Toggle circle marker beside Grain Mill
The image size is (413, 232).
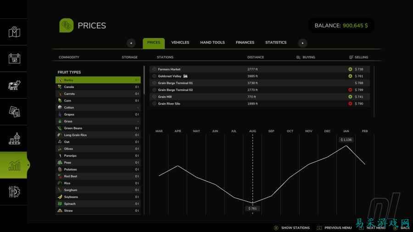pyautogui.click(x=154, y=97)
